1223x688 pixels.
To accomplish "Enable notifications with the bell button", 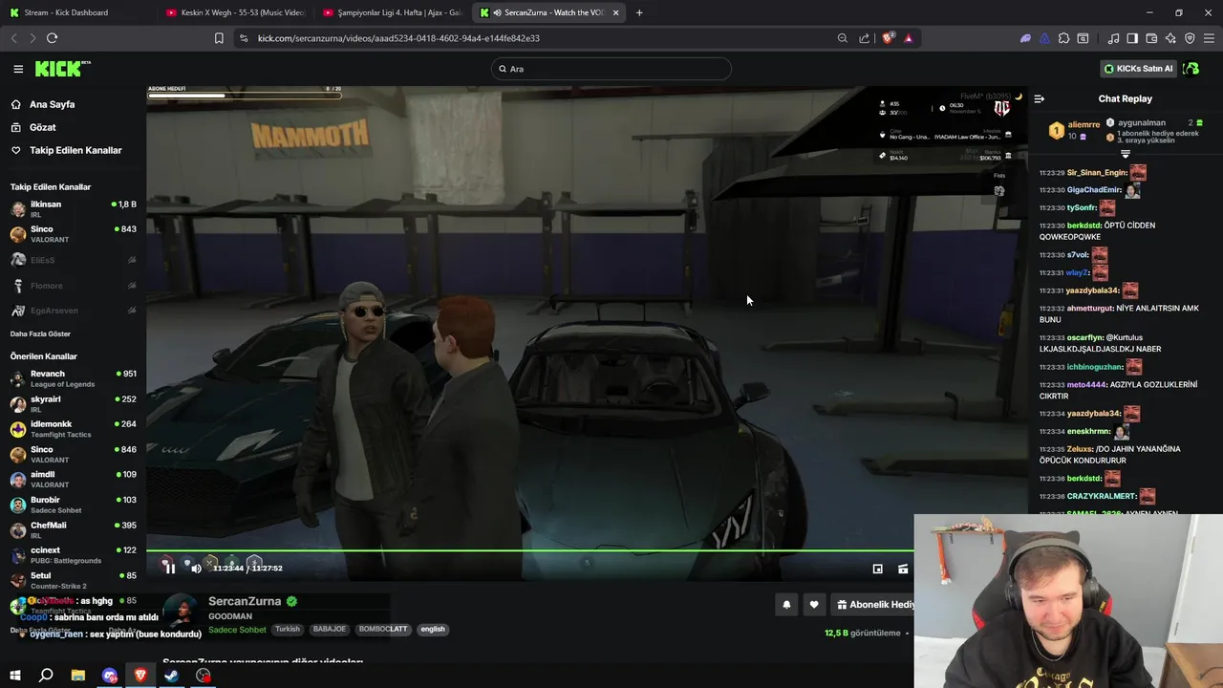I will point(786,604).
